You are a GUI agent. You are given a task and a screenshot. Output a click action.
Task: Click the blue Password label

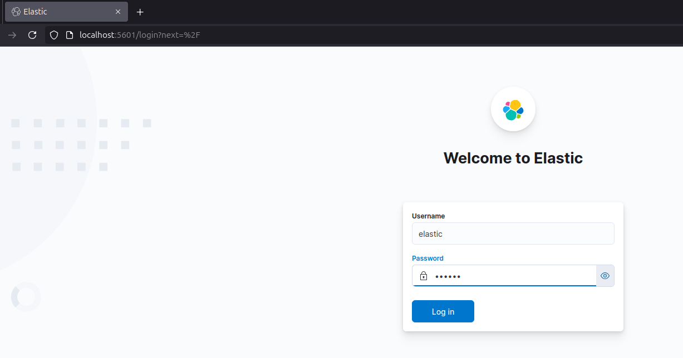point(428,258)
